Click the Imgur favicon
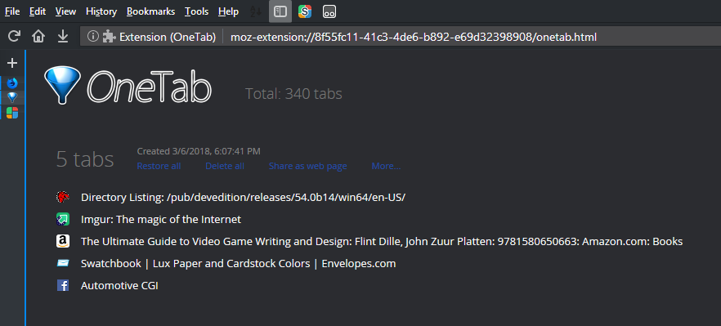The width and height of the screenshot is (721, 326). [x=62, y=219]
